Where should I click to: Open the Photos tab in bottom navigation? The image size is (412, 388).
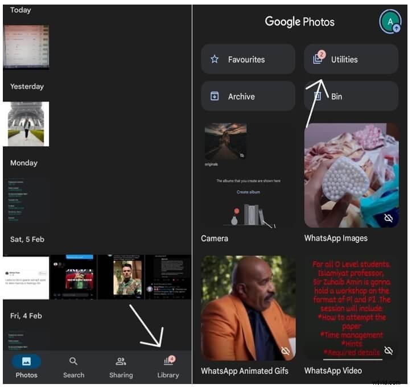[x=27, y=368]
